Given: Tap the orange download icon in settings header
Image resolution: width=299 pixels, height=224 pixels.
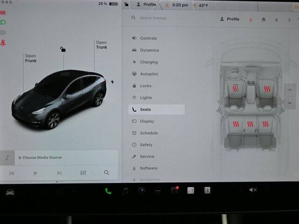Looking at the screenshot, I should pyautogui.click(x=251, y=20).
